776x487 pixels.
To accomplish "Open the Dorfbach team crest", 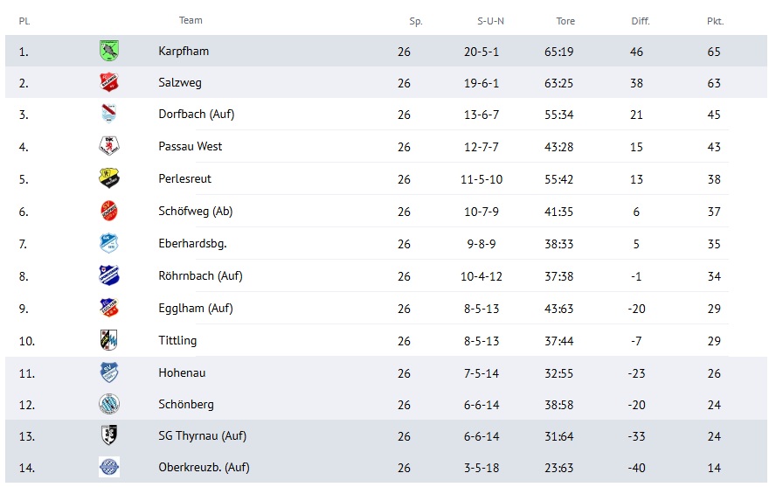I will [x=109, y=114].
